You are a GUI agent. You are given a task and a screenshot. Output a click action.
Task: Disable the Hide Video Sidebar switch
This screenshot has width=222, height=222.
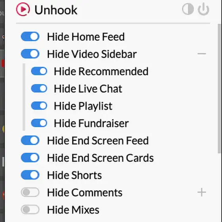[x=30, y=54]
